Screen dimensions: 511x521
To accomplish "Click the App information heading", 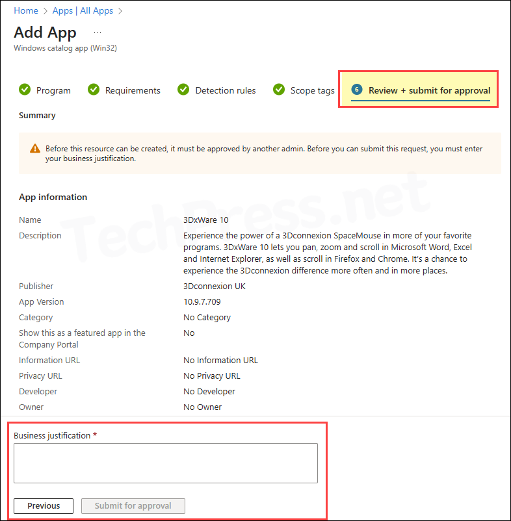I will pos(53,197).
